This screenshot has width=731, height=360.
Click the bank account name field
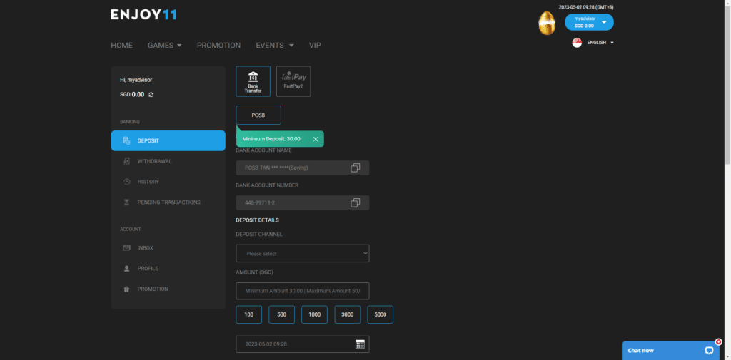coord(303,168)
